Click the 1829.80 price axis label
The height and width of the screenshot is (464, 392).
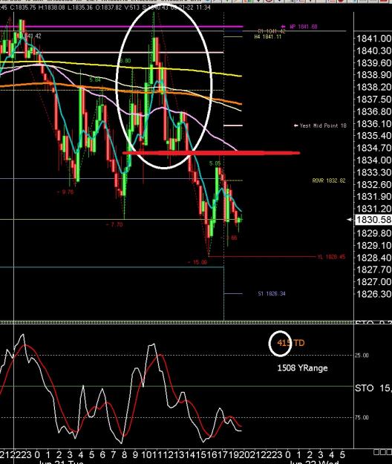pyautogui.click(x=374, y=233)
